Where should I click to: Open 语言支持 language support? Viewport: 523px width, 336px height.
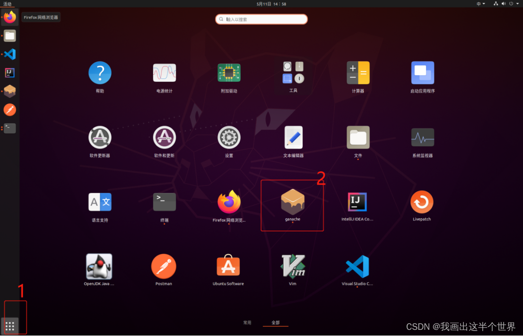tap(100, 202)
